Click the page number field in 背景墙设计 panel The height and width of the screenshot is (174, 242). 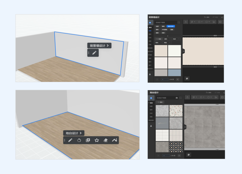point(165,79)
